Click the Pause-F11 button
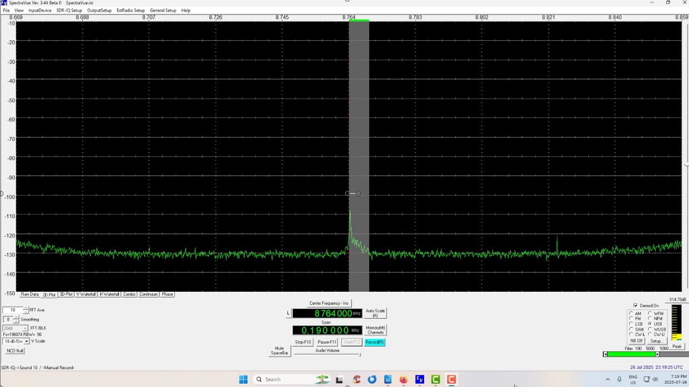This screenshot has width=689, height=387. click(327, 342)
